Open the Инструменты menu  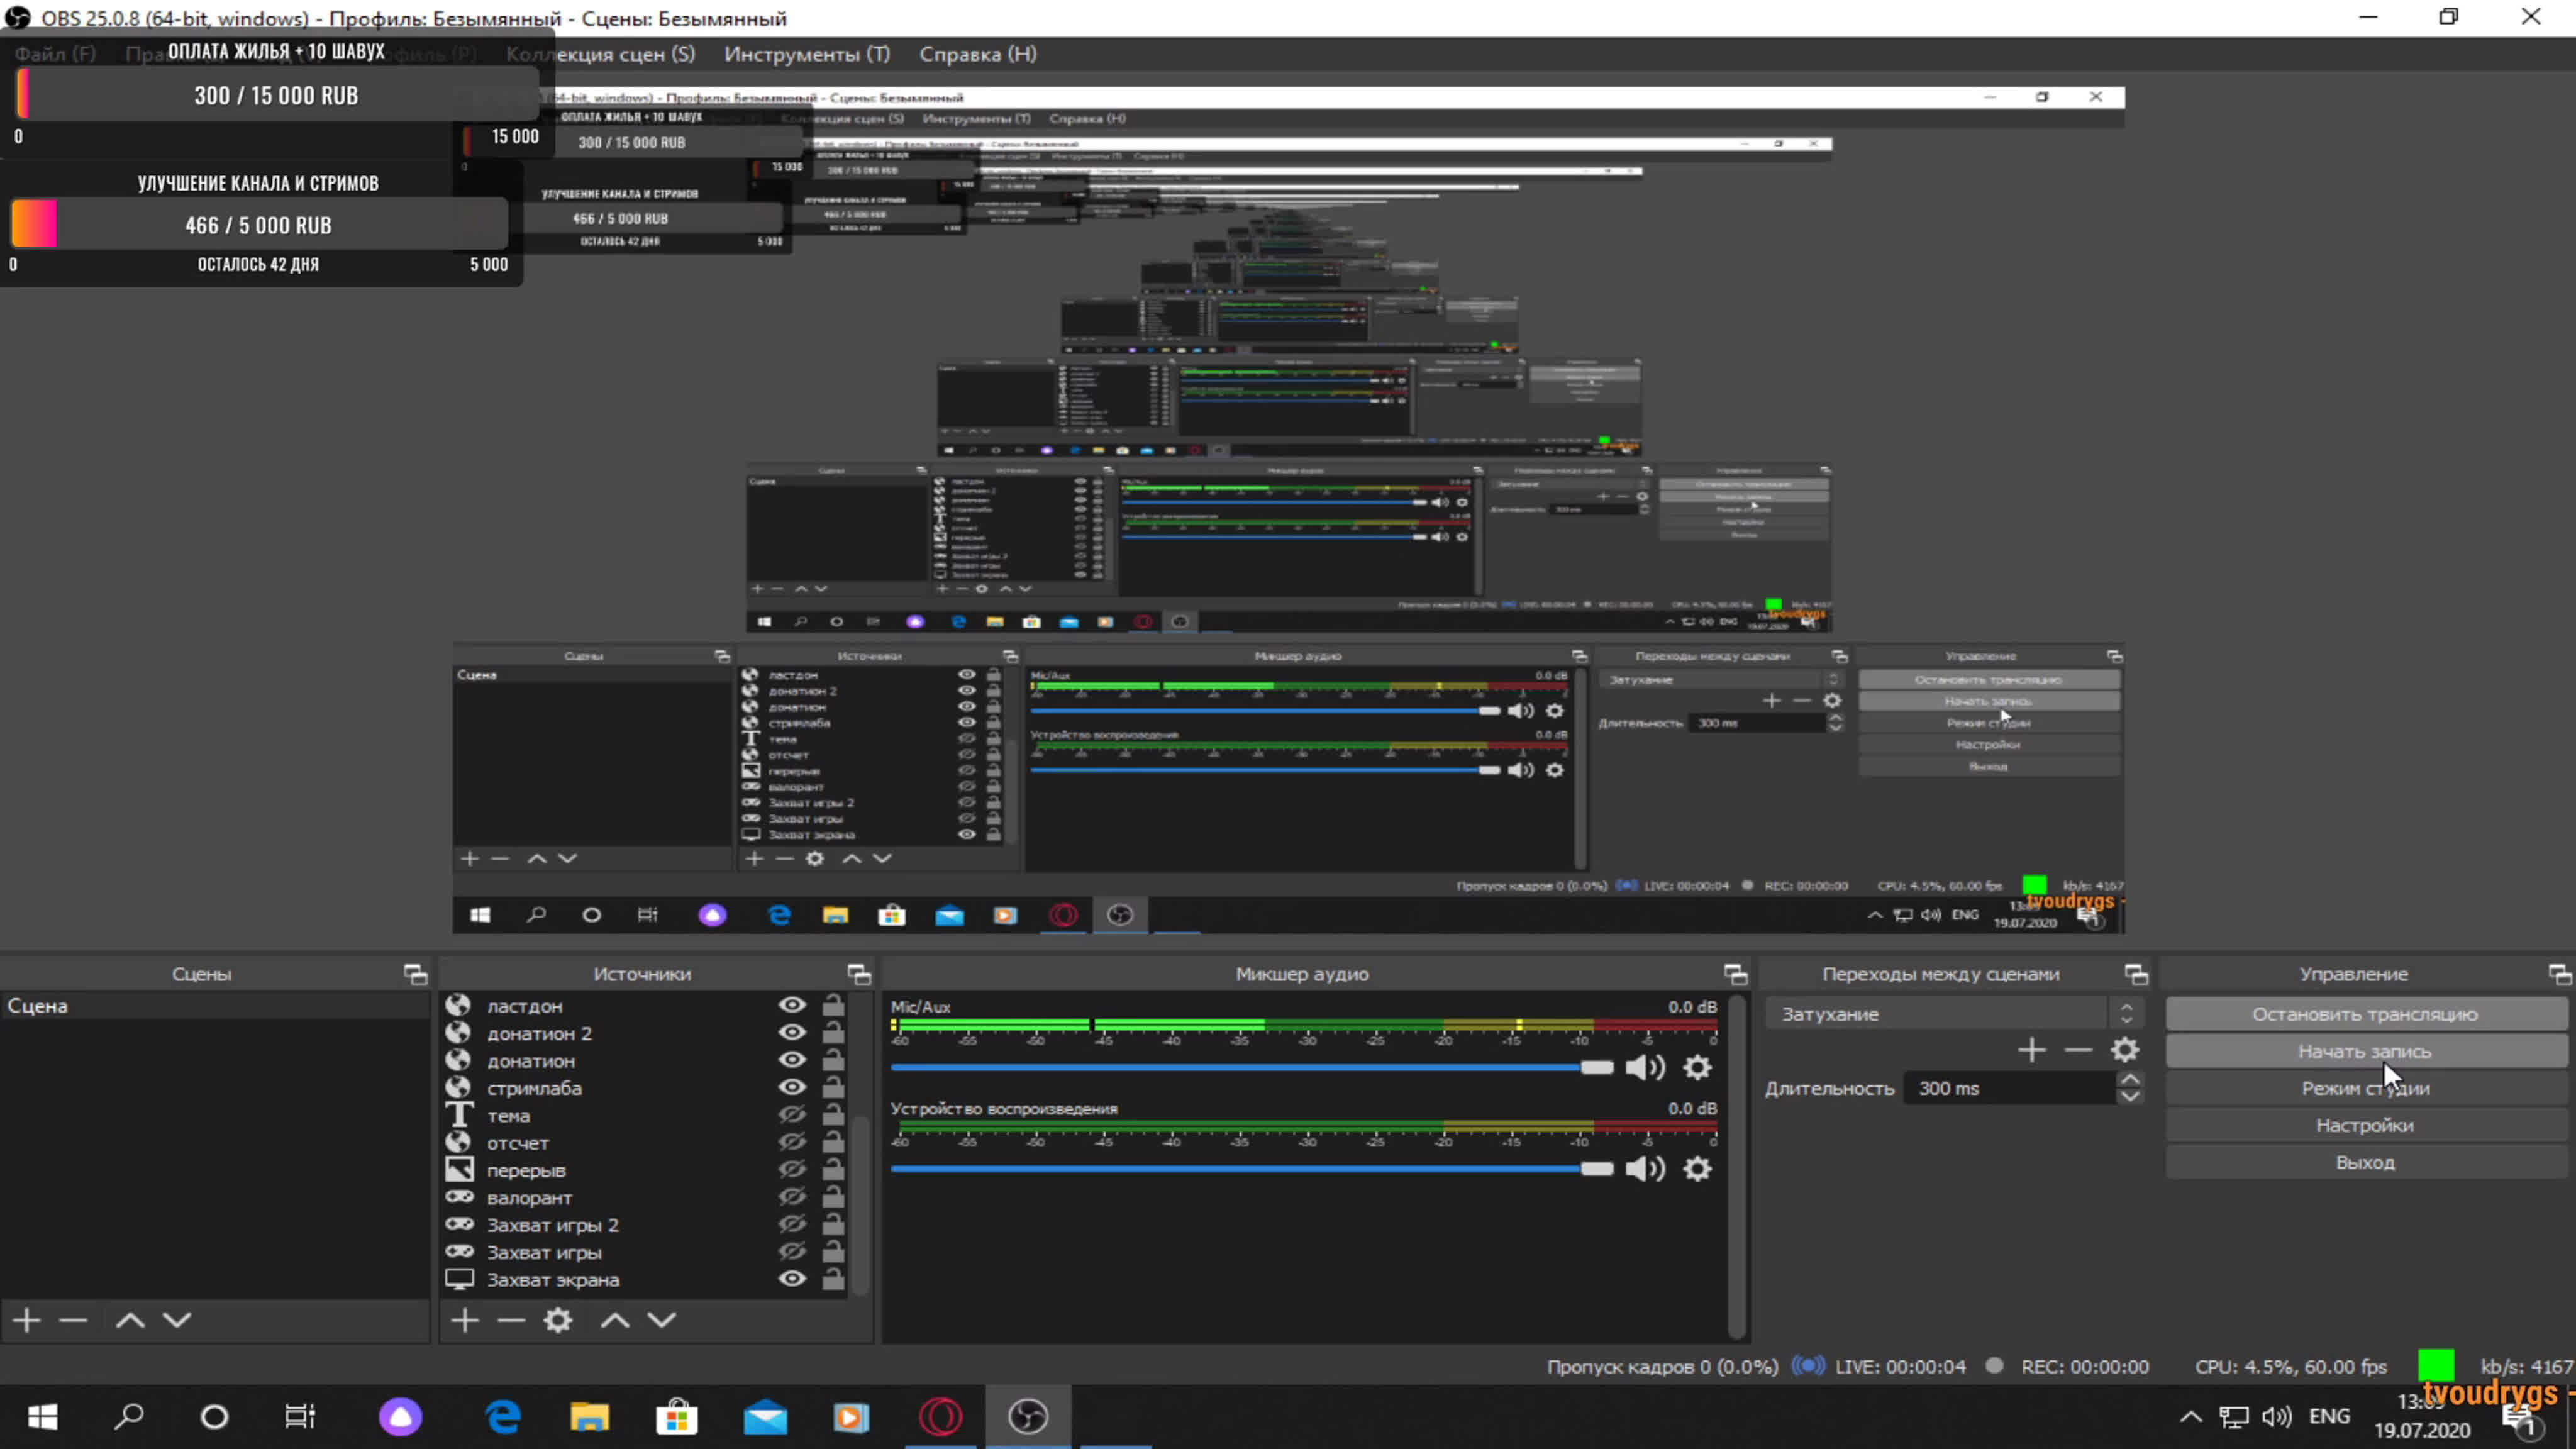pos(807,54)
